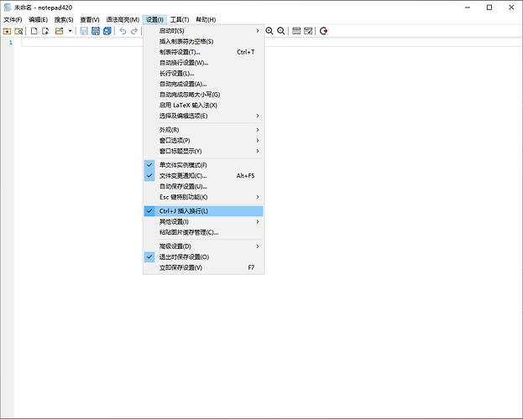
Task: Click the grayed Save icon
Action: pyautogui.click(x=84, y=31)
